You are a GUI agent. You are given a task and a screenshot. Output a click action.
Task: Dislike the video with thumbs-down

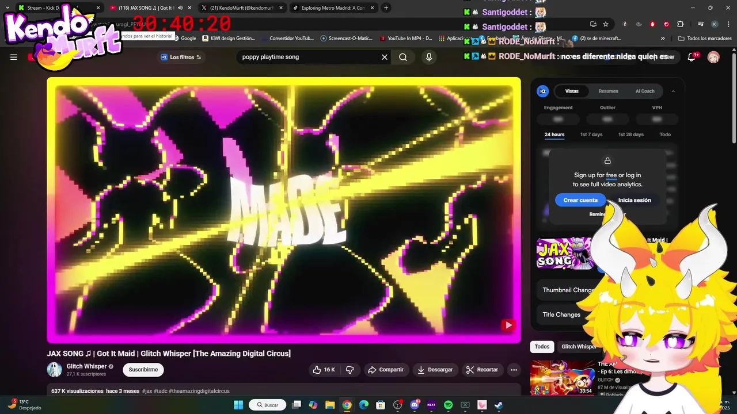pyautogui.click(x=349, y=370)
